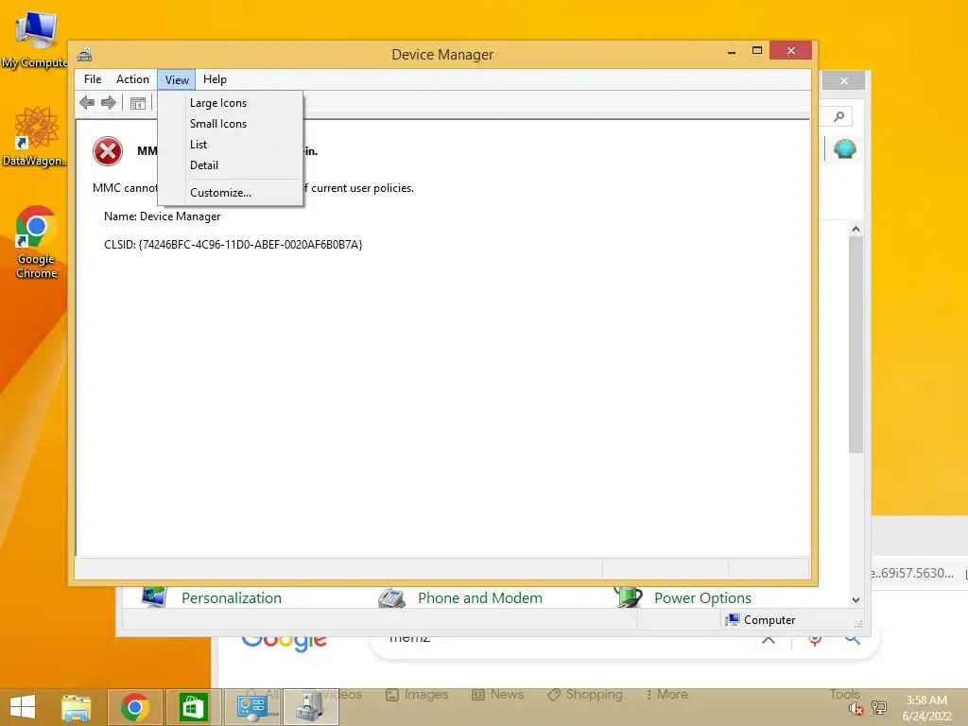This screenshot has width=968, height=726.
Task: Toggle the show/hide console tree toolbar icon
Action: coord(138,103)
